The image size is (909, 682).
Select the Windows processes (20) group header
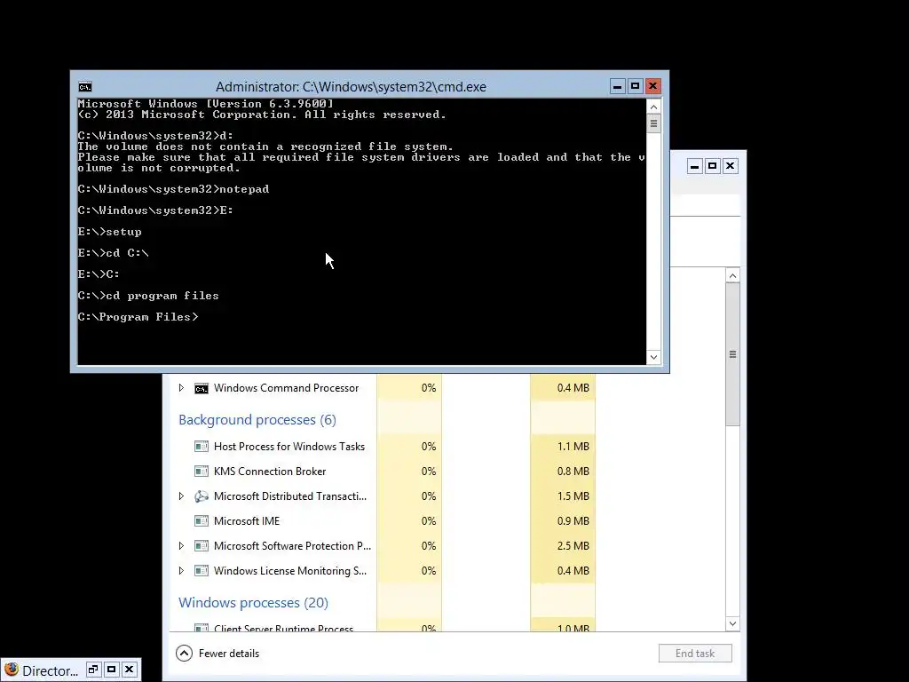pyautogui.click(x=253, y=603)
